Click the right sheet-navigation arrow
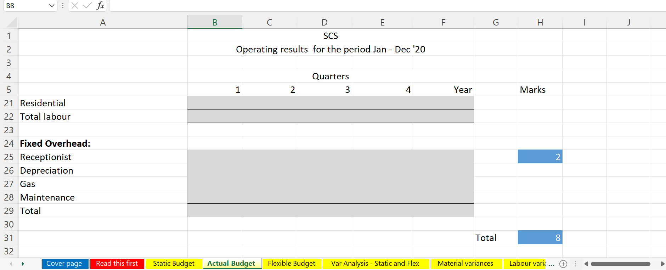The width and height of the screenshot is (666, 270). click(x=23, y=264)
